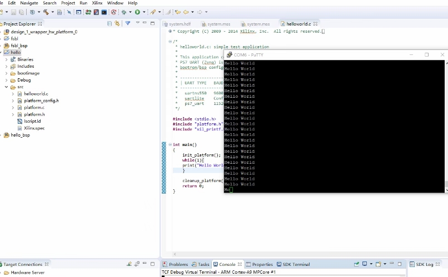Screen dimensions: 448x277
Task: Select lscript.ld in Project Explorer
Action: click(32, 121)
